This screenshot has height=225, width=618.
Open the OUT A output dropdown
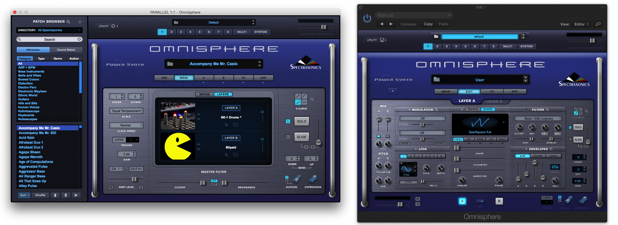(x=136, y=169)
